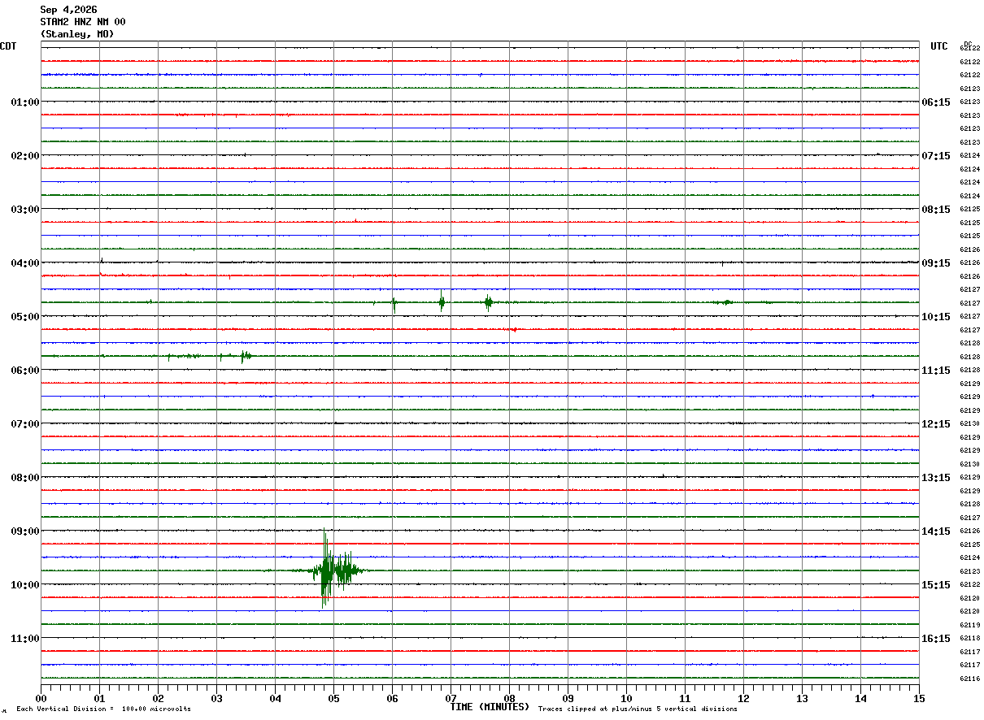Select the minute 15 tick label
The image size is (984, 720).
point(919,698)
